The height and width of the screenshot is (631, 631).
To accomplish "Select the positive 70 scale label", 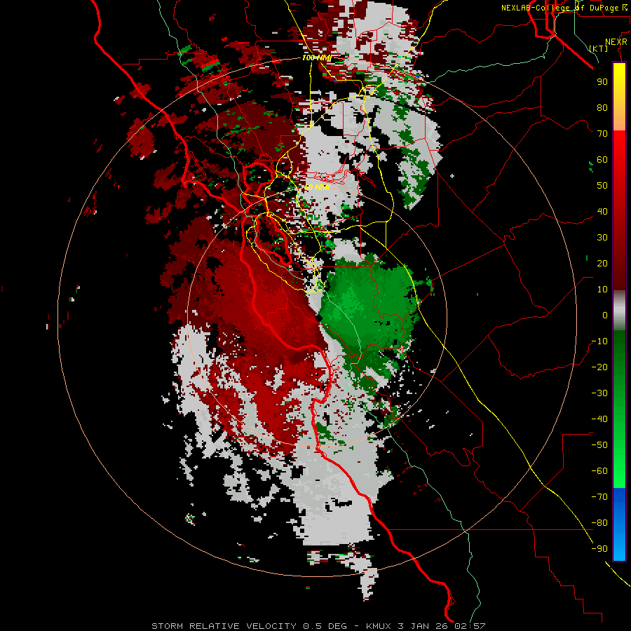I will (x=602, y=134).
